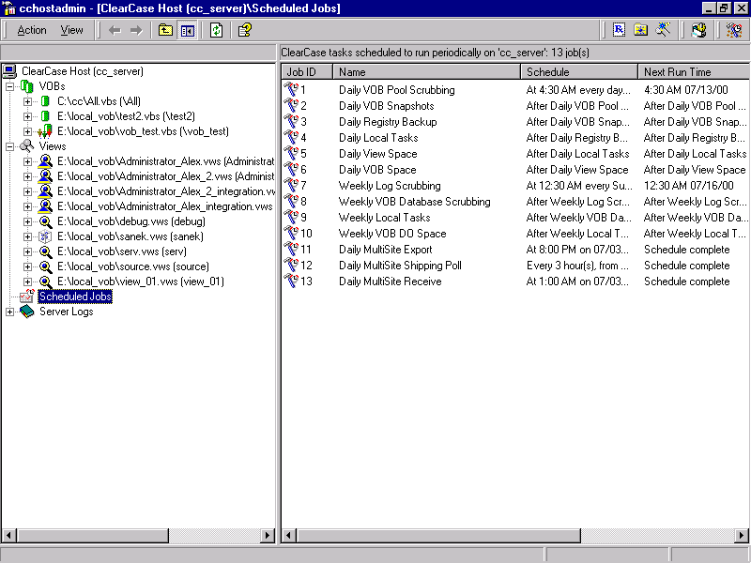Select the Weekly VOB DO Space job

[x=392, y=234]
